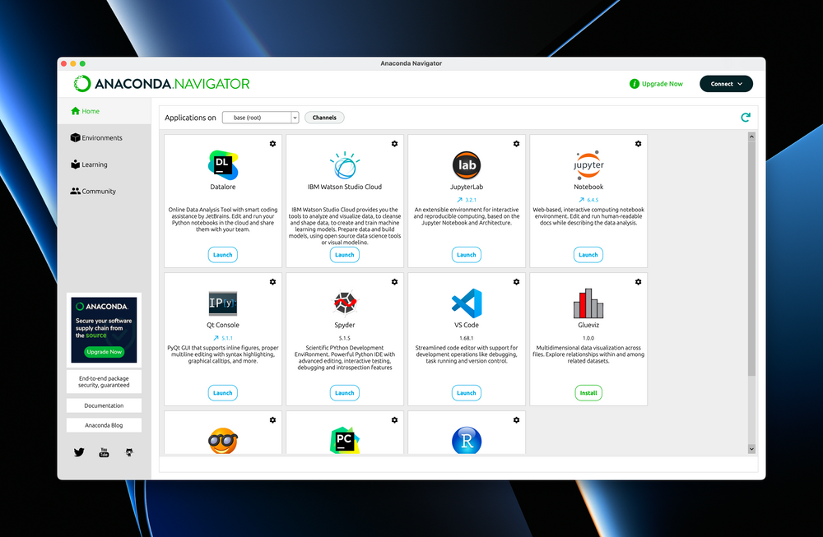Click the JupyterLab application icon
The height and width of the screenshot is (537, 823).
click(467, 165)
